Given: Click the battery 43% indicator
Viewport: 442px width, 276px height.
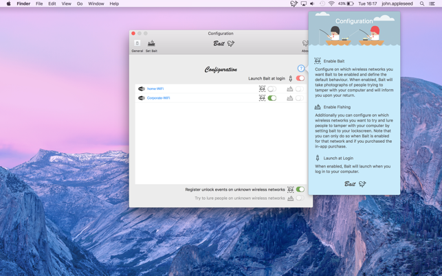Looking at the screenshot, I should point(346,3).
